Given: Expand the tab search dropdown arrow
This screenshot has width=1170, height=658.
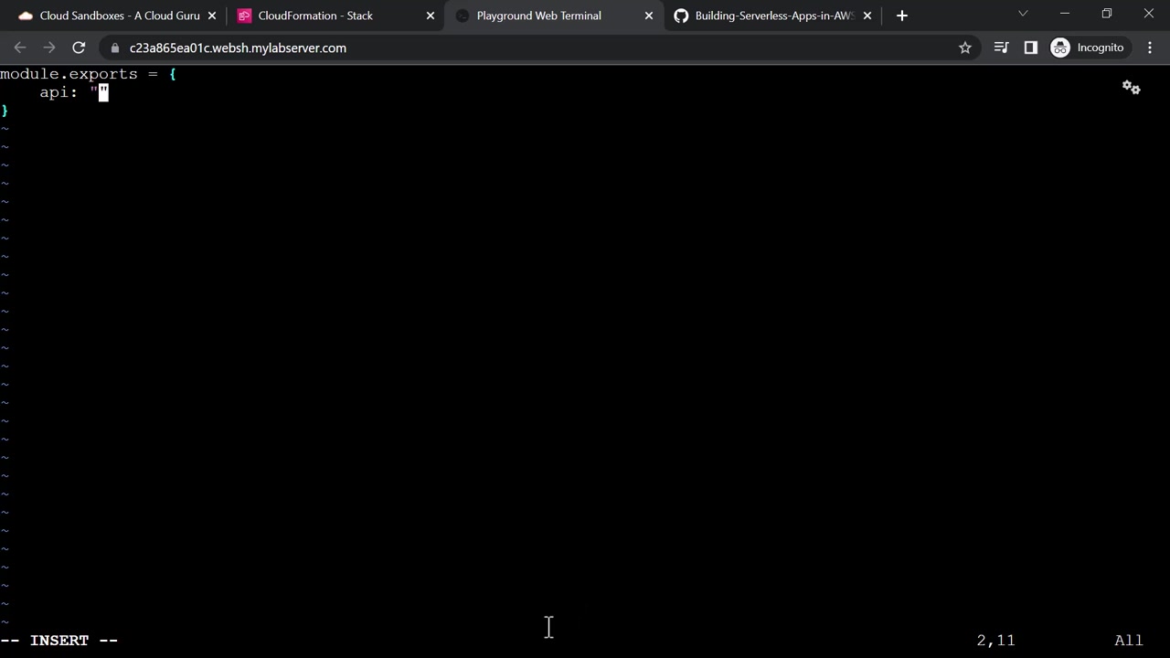Looking at the screenshot, I should (x=1023, y=14).
